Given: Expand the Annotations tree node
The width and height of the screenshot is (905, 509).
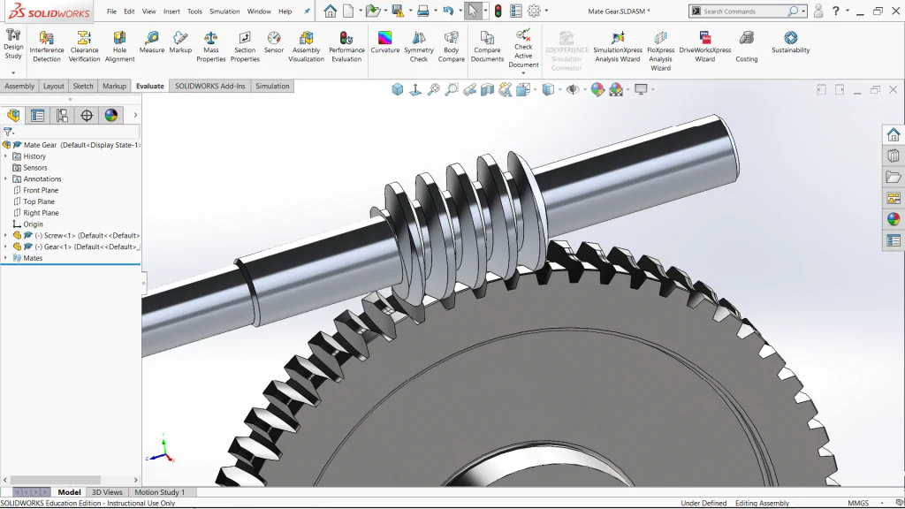Looking at the screenshot, I should (x=6, y=179).
